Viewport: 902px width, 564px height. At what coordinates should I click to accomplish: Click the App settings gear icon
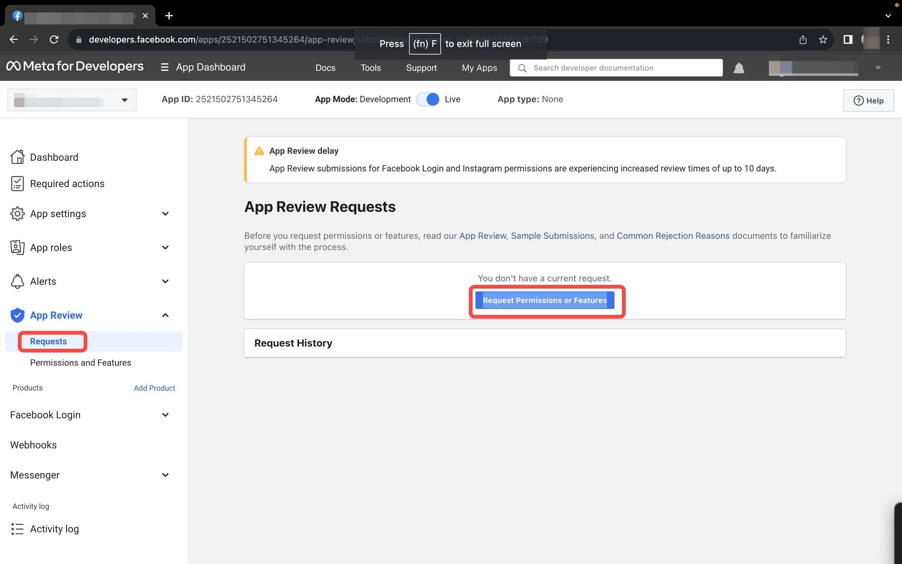pyautogui.click(x=17, y=213)
